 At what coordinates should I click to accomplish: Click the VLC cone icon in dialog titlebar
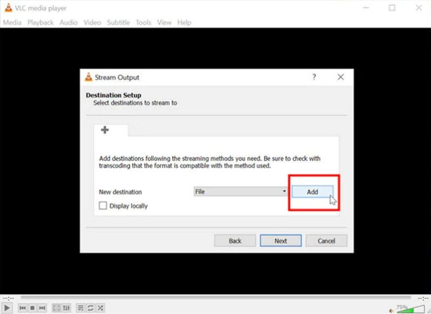click(x=87, y=77)
